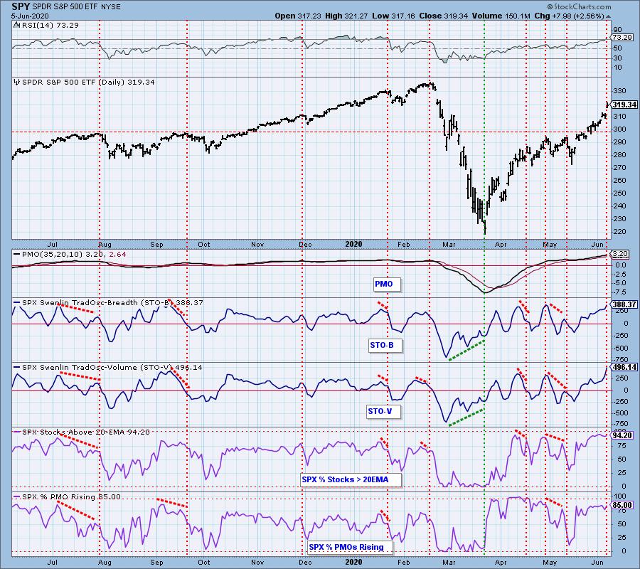Viewport: 640px width, 569px height.
Task: Click the 'SPX % PMO Rising 85.00' legend
Action: [71, 496]
